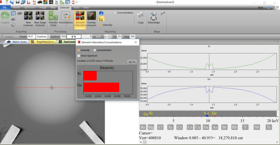Click the camera icon in quick access toolbar
280x145 pixels.
pos(40,2)
